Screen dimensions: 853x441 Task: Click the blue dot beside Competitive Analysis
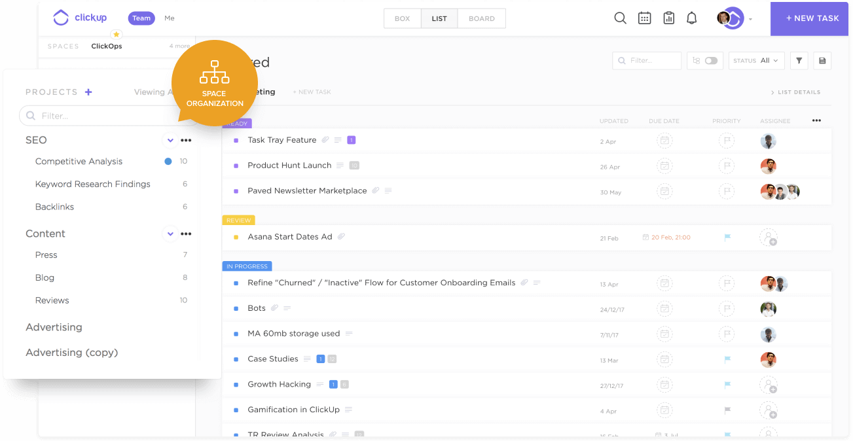(168, 162)
